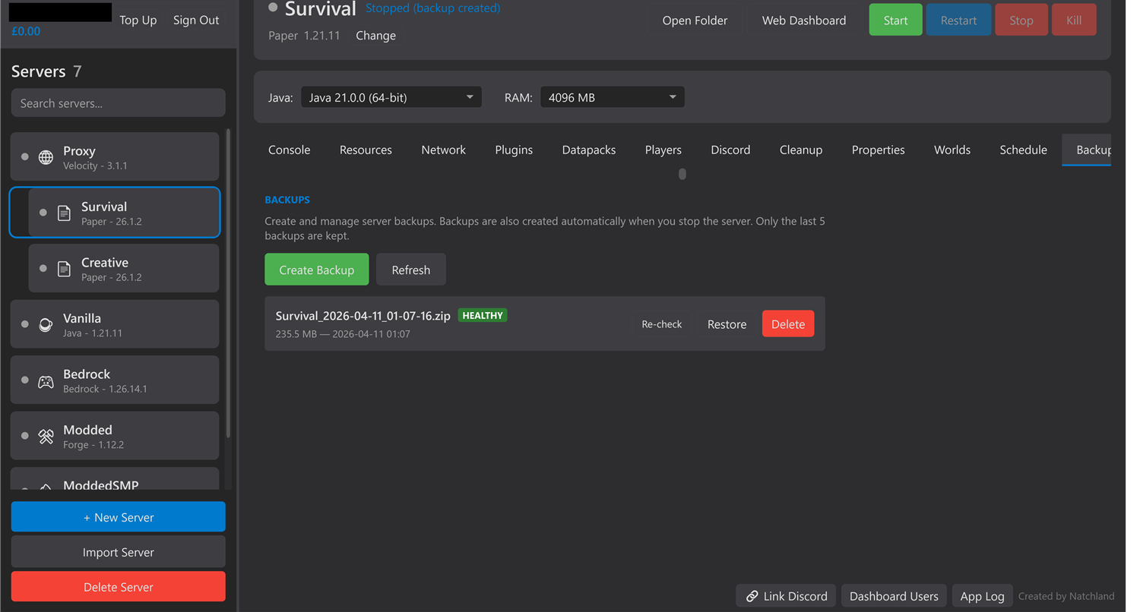Switch to the Console tab

coord(289,150)
